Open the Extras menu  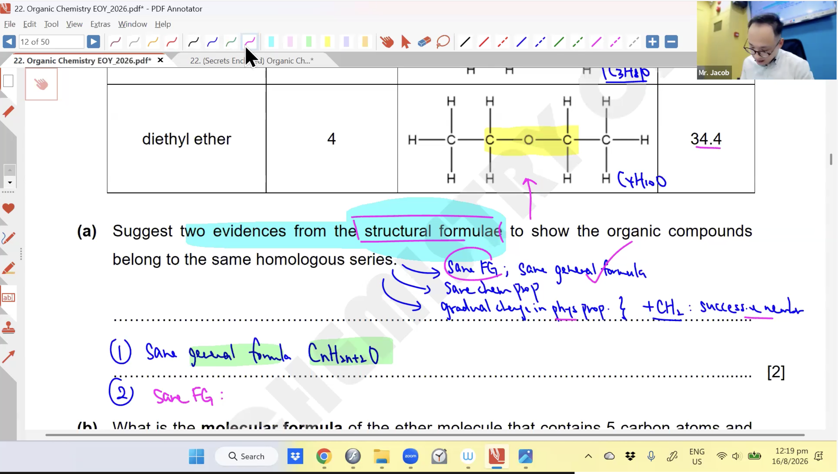tap(100, 24)
